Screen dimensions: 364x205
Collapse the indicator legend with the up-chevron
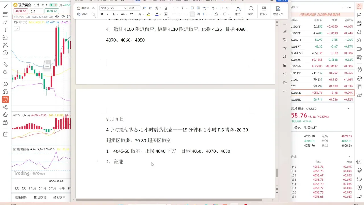click(x=16, y=28)
